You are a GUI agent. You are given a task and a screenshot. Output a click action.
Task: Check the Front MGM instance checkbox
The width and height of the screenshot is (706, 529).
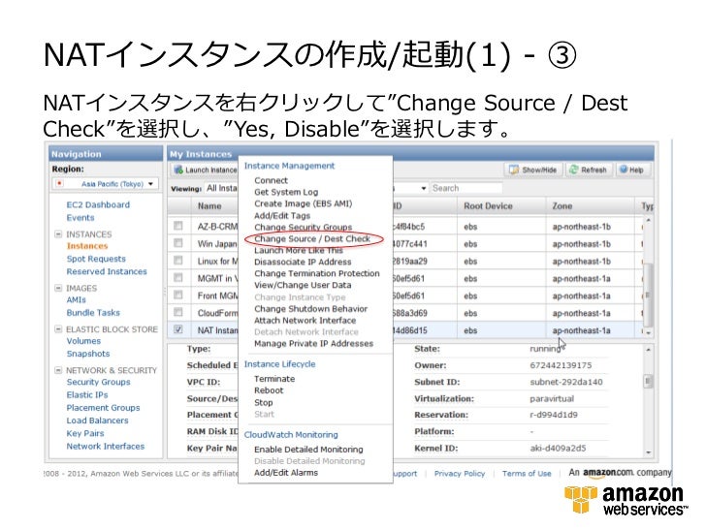[x=178, y=296]
